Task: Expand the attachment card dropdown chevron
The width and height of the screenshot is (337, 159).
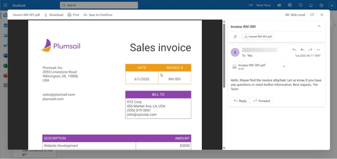Action: pos(284,66)
